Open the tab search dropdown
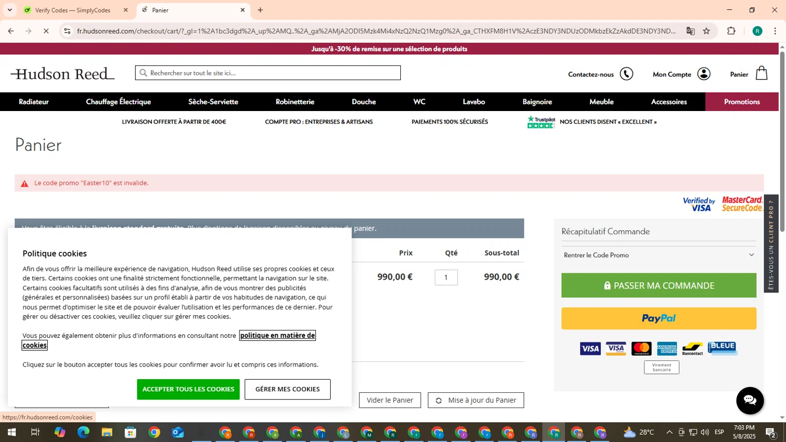 (x=9, y=10)
